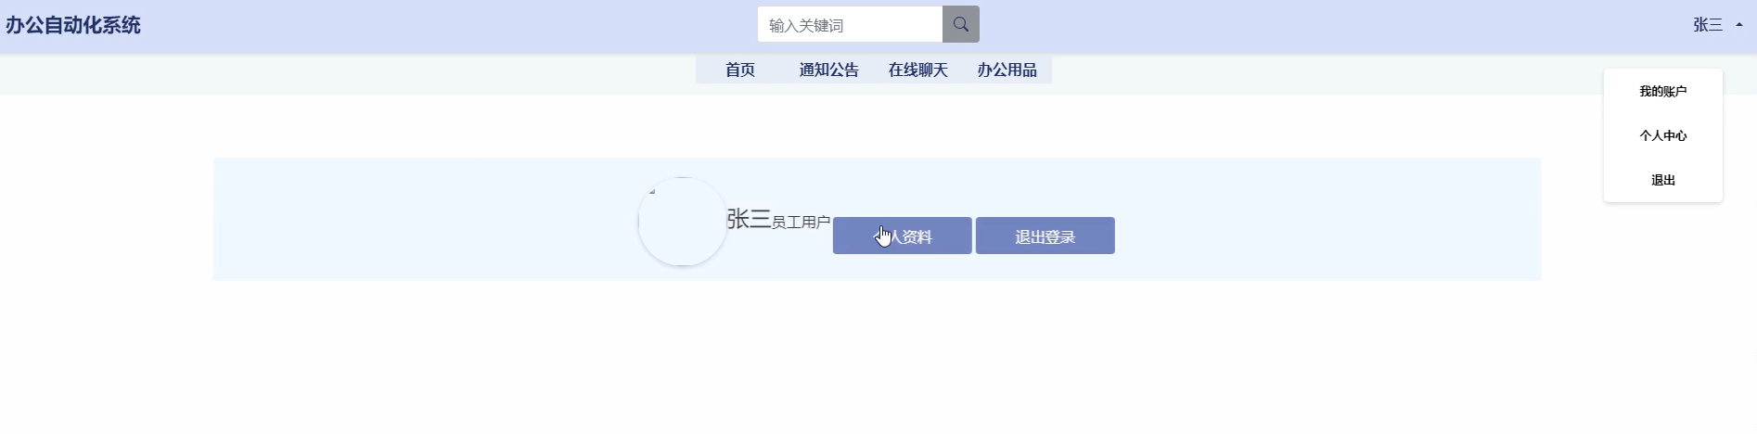Collapse the user menu caret arrow
This screenshot has width=1757, height=434.
tap(1739, 25)
